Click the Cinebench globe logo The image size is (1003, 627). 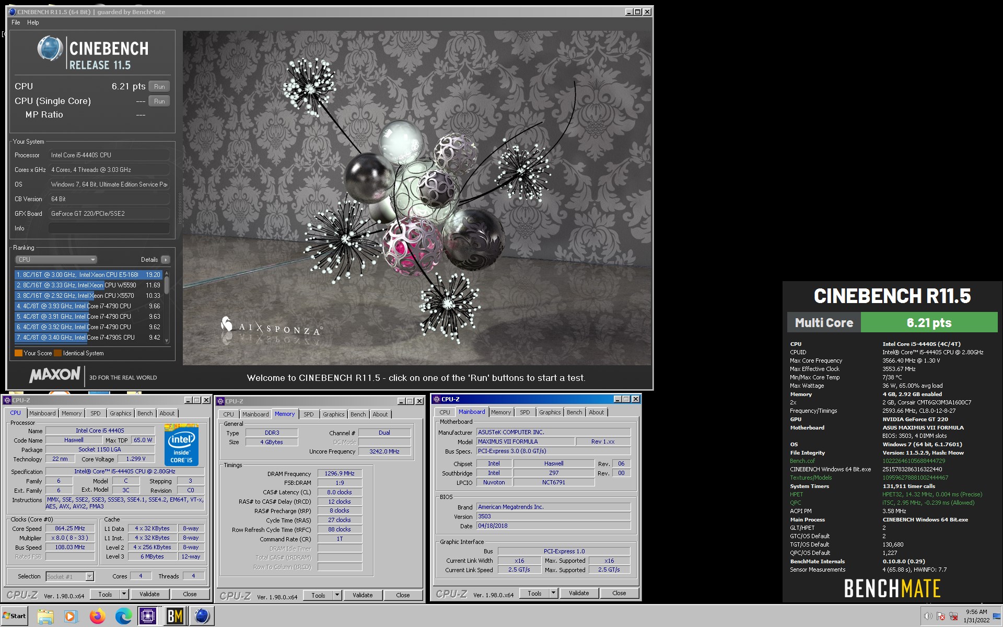tap(50, 49)
